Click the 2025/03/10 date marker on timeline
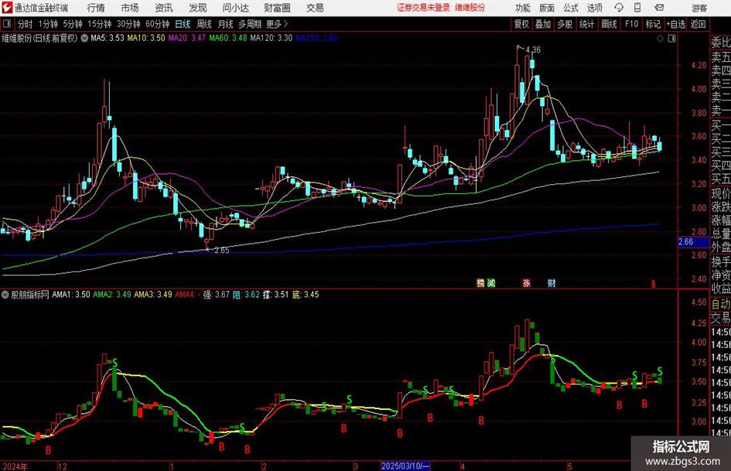Screen dimensions: 731x471 point(405,466)
